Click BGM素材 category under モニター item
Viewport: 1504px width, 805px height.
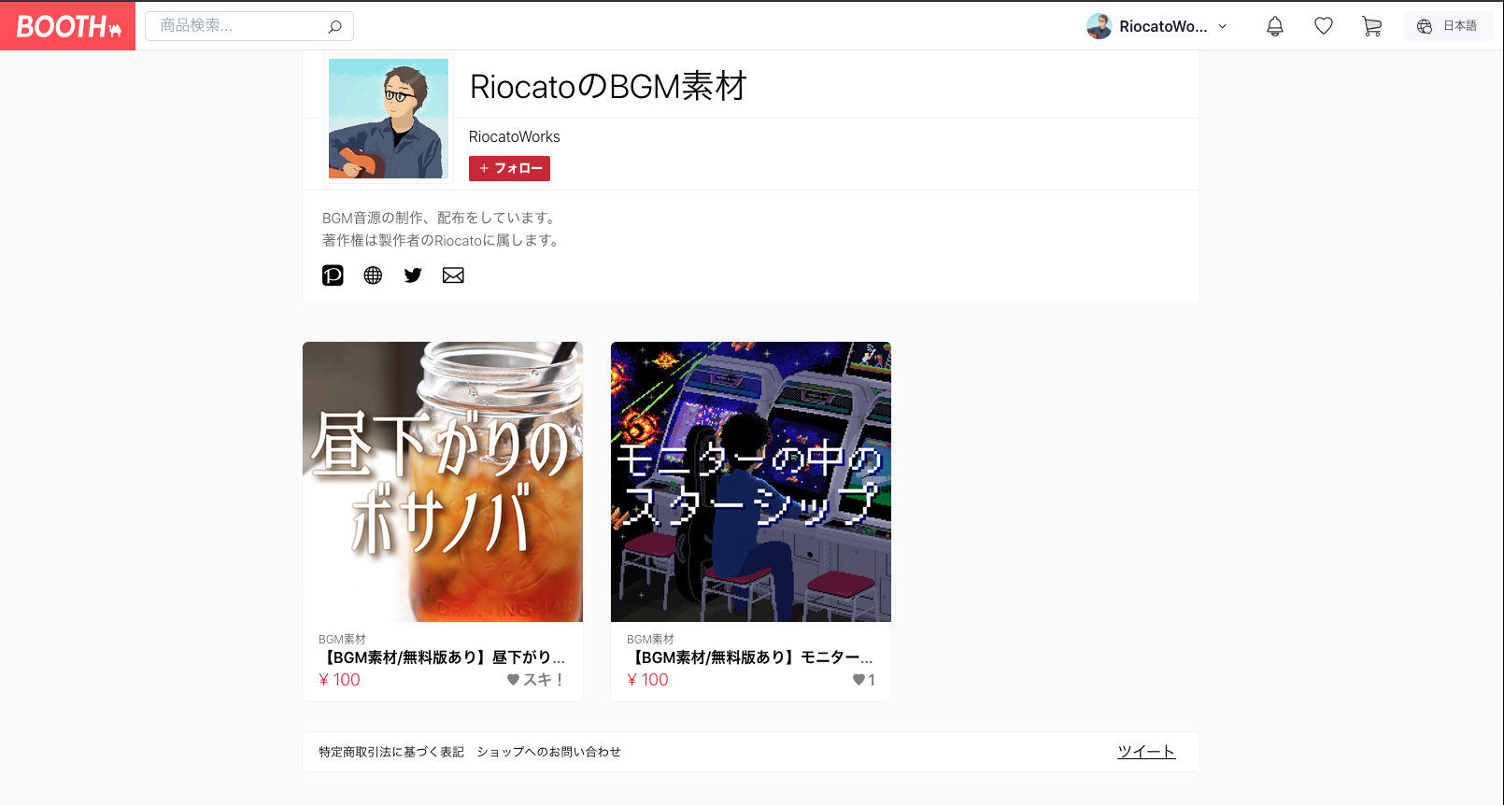point(650,640)
